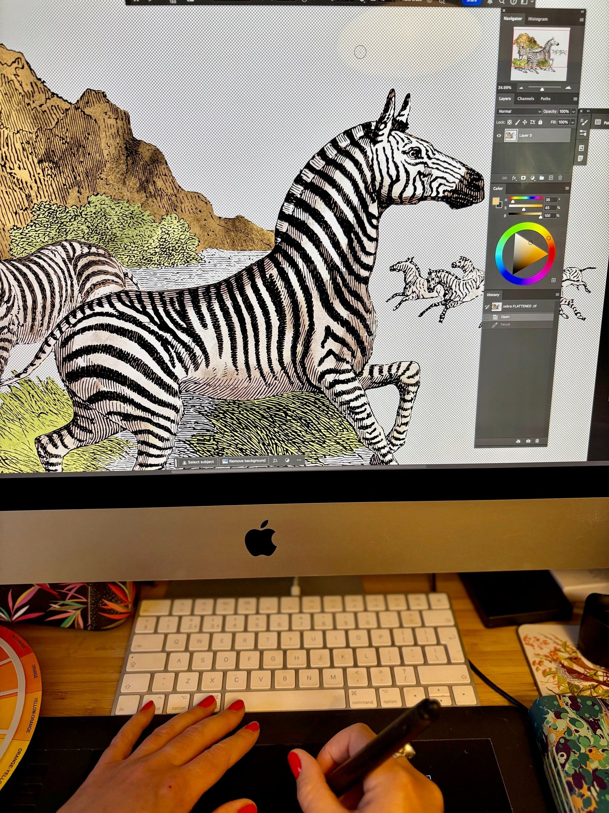Delete current state using History trash icon
The width and height of the screenshot is (609, 813).
coord(537,441)
